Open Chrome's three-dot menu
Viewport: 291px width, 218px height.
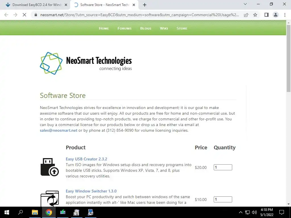coord(285,15)
